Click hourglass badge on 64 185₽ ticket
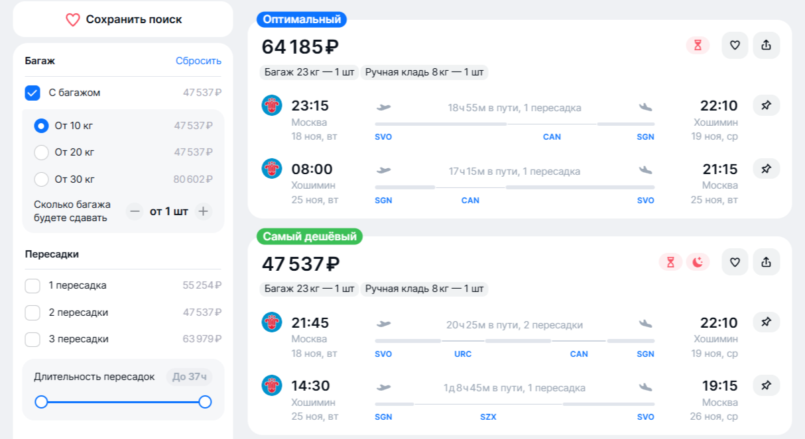805x439 pixels. click(698, 46)
